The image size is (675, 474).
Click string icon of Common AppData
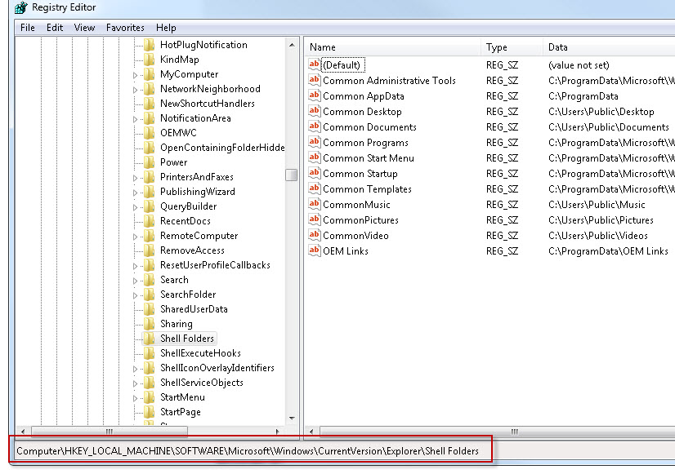tap(315, 95)
